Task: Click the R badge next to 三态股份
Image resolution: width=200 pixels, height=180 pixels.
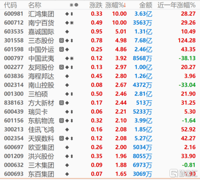Action: (x=61, y=40)
